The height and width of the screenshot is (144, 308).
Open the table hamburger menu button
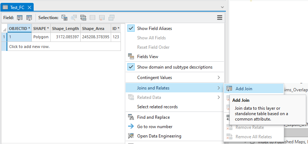point(220,18)
